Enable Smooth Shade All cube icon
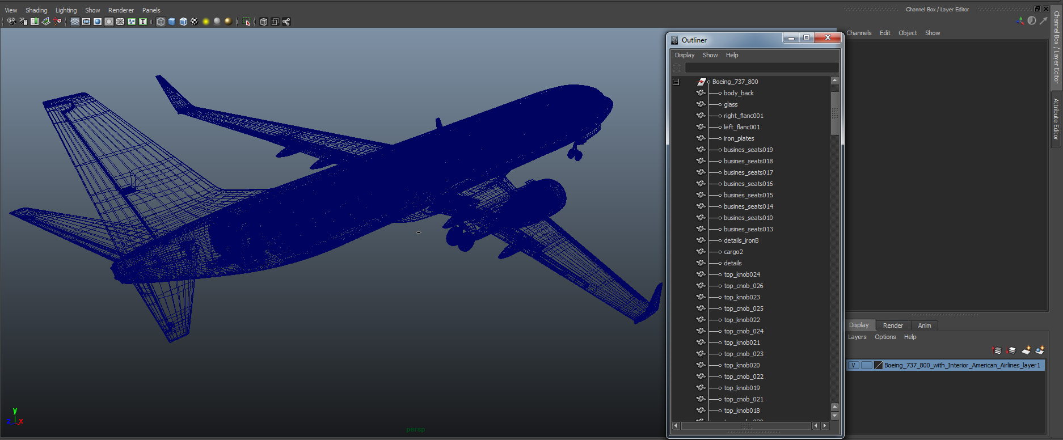Viewport: 1063px width, 440px height. click(172, 22)
